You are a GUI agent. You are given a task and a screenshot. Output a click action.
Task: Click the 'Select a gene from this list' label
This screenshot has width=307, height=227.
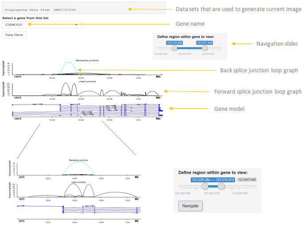25,18
